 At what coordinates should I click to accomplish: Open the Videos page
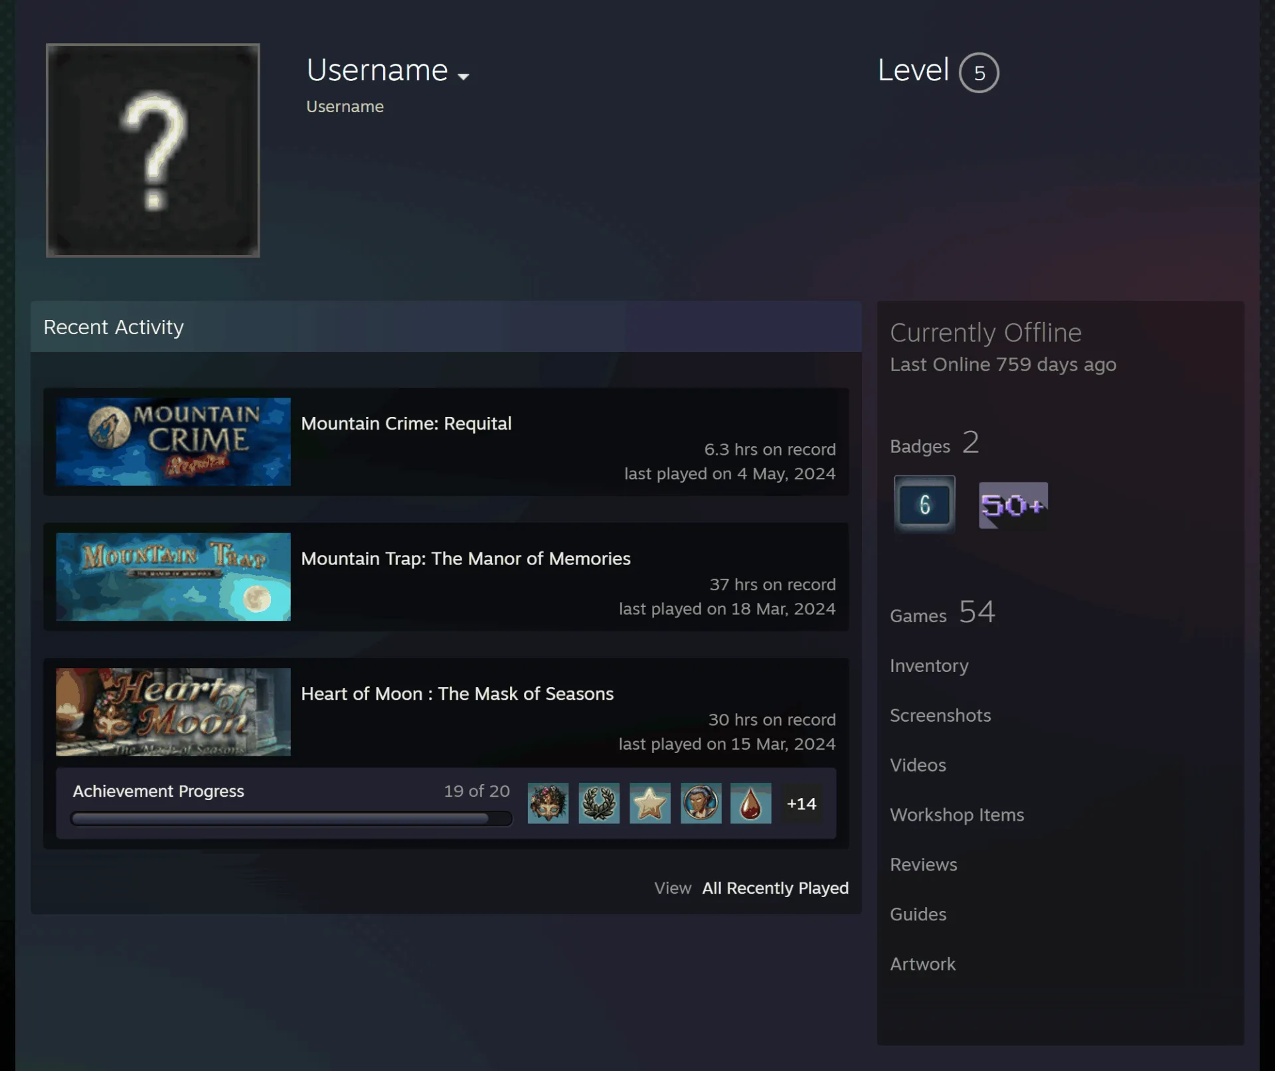coord(918,765)
